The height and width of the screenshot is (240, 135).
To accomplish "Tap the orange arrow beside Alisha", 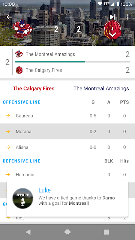I will tap(8, 147).
